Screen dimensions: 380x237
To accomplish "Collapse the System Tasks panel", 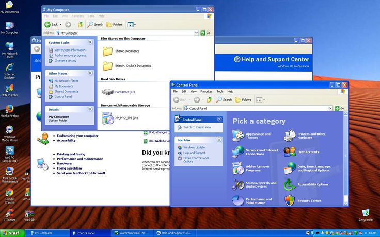I will pyautogui.click(x=91, y=43).
